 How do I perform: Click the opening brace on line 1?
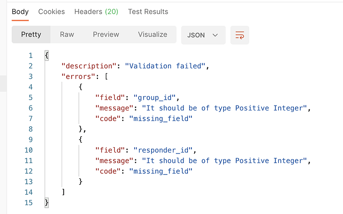47,55
